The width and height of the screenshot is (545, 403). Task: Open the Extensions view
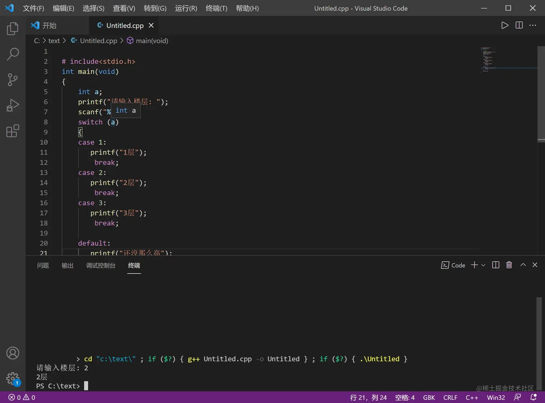[x=13, y=131]
